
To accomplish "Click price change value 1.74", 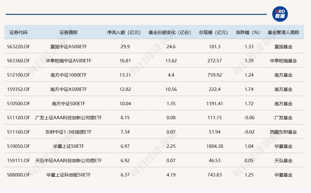I will click(x=249, y=89).
